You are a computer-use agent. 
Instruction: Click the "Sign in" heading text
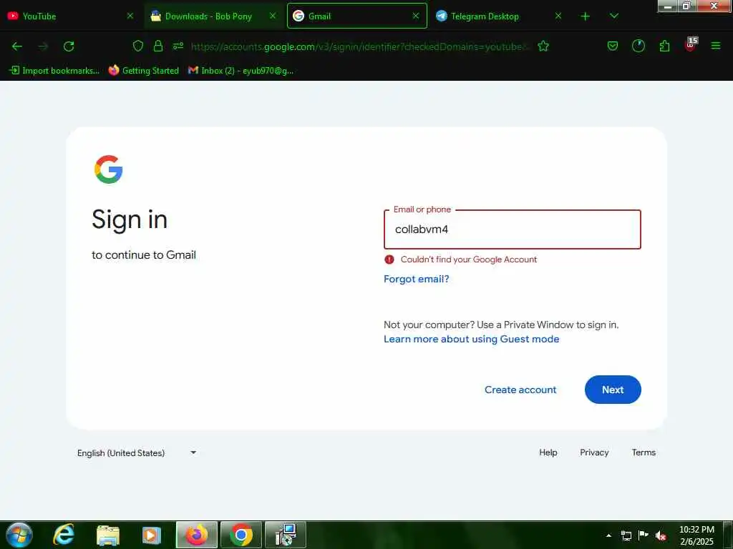coord(130,219)
